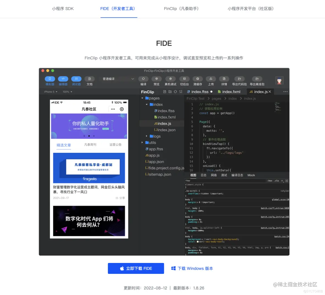Click the add new style rule plus icon
Screen dimensions: 325x295
[282, 181]
